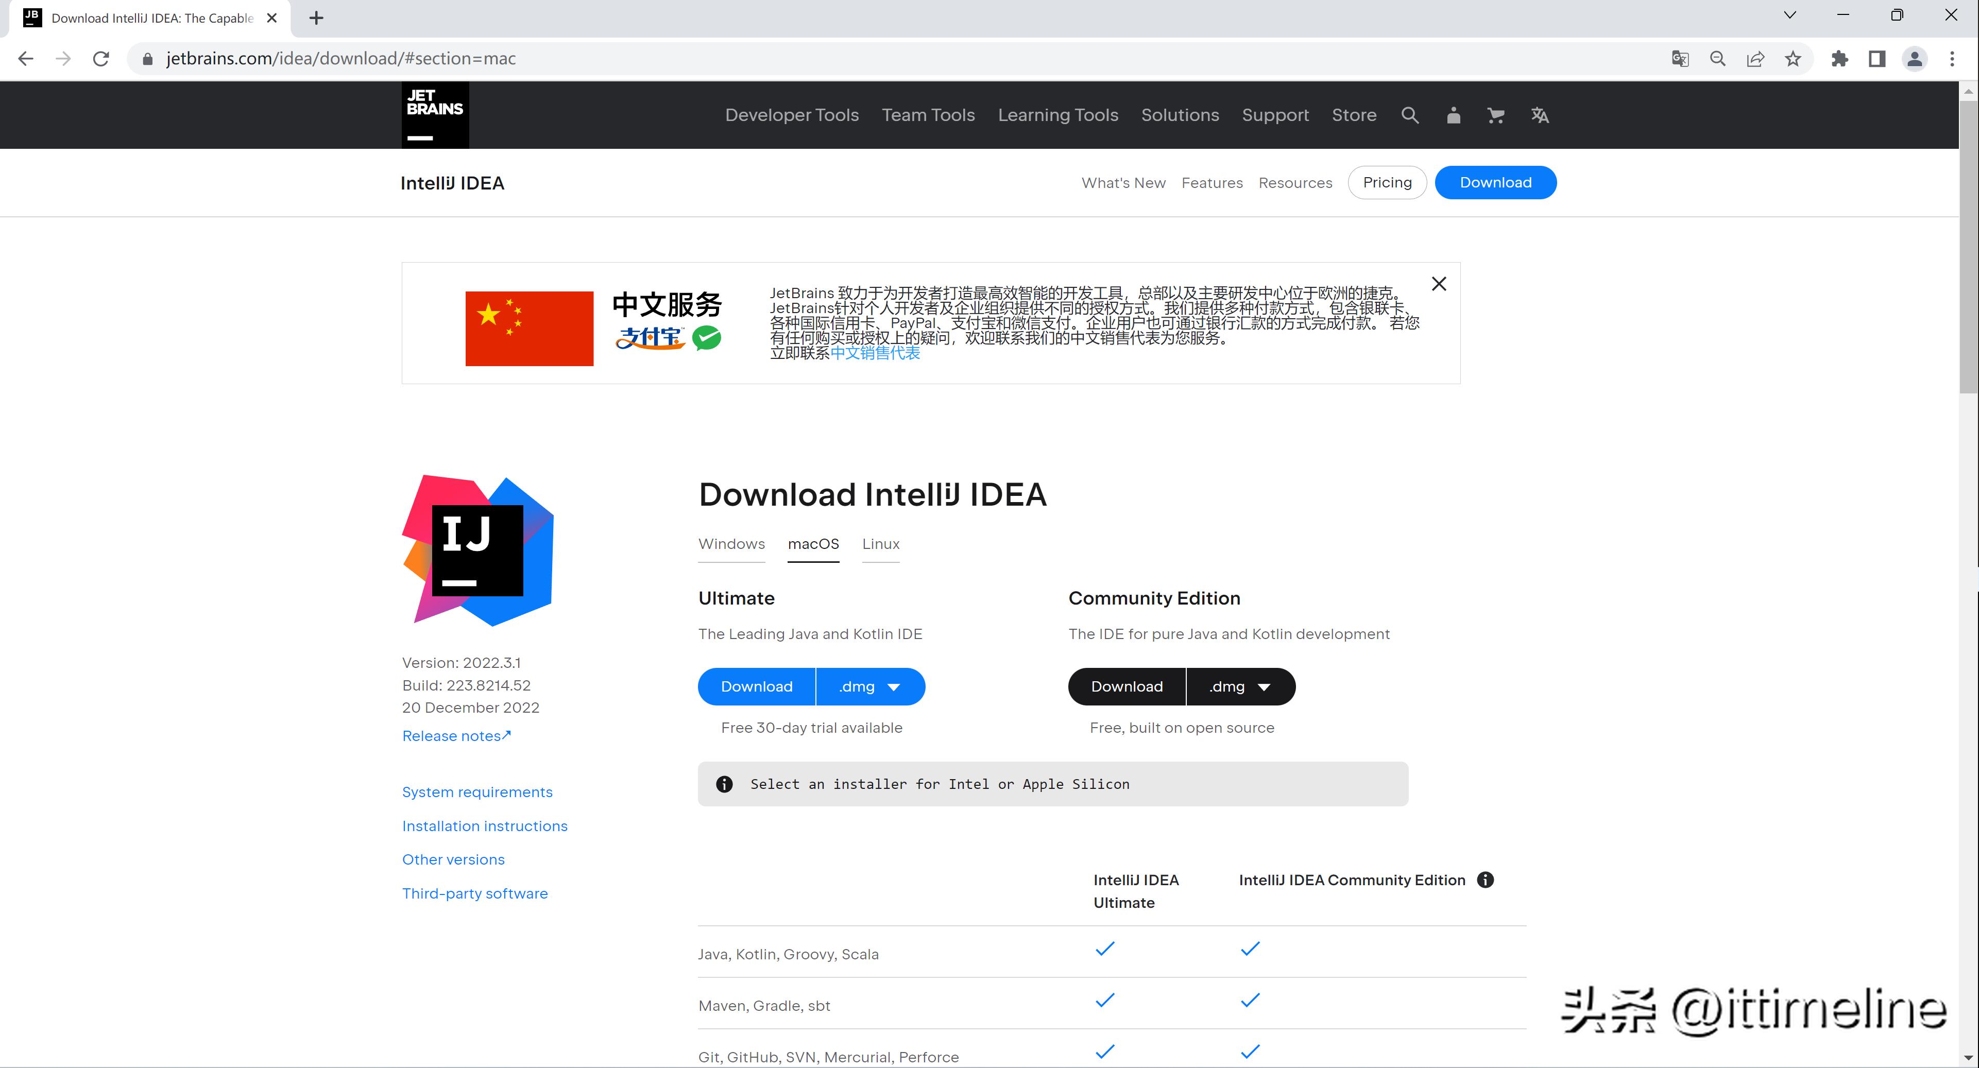Viewport: 1979px width, 1068px height.
Task: Click the IntelliJ IDEA title in sub-header
Action: pos(452,183)
